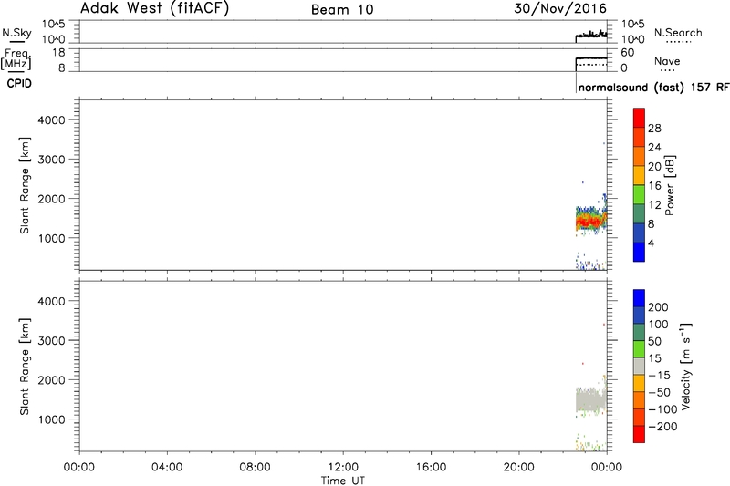This screenshot has width=730, height=486.
Task: Click the gray band of velocity color bar
Action: (639, 367)
